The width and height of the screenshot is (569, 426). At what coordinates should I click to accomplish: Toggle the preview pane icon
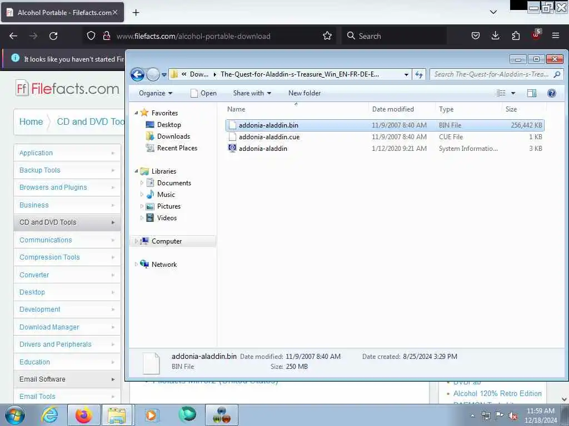tap(532, 93)
